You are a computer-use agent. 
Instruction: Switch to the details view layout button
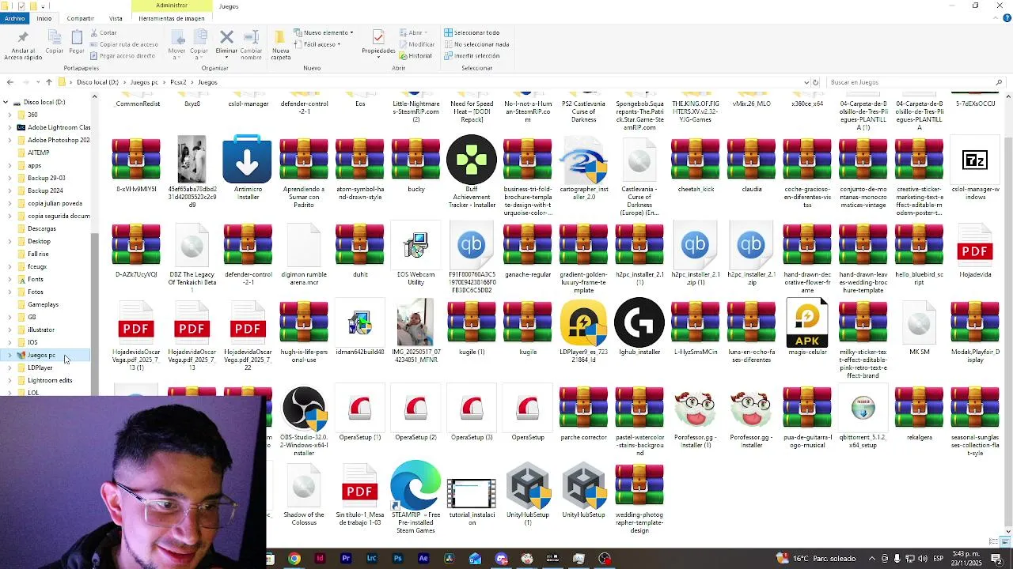click(994, 541)
